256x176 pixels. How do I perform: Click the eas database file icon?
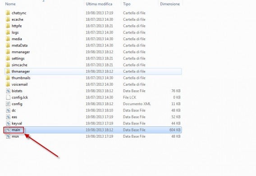pos(8,117)
